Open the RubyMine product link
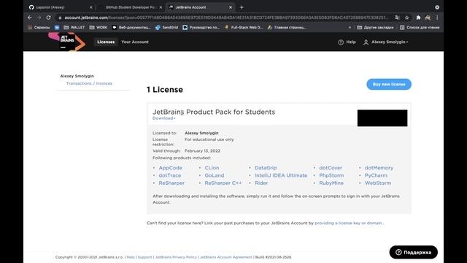 tap(331, 183)
